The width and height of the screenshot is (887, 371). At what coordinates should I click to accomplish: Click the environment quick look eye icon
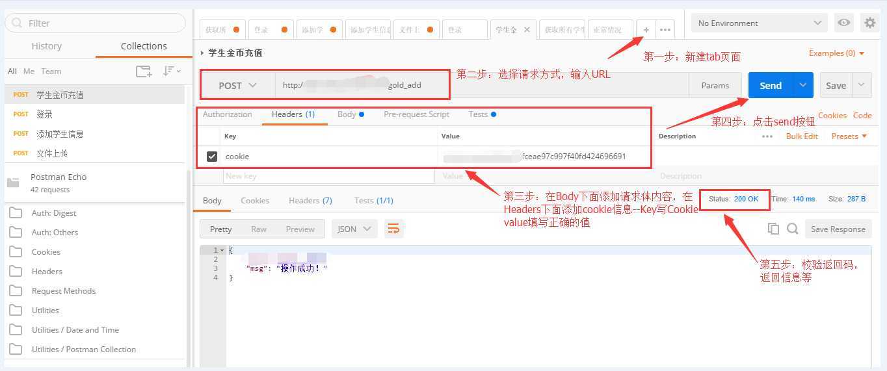pos(844,23)
